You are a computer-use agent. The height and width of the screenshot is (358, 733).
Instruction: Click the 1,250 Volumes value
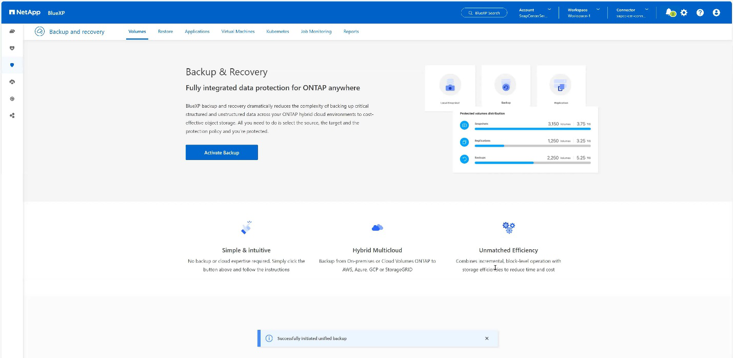pos(559,141)
